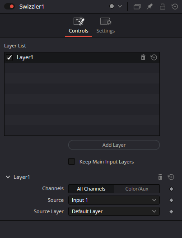This screenshot has height=238, width=182.
Task: Open the node color dropdown arrow
Action: 120,6
